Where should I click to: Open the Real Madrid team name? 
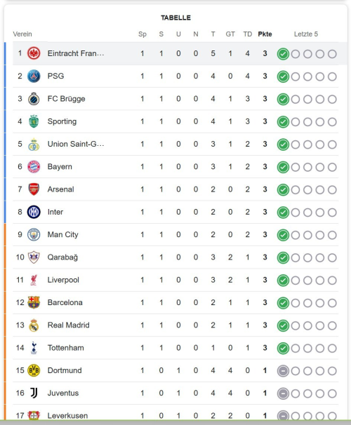[68, 325]
